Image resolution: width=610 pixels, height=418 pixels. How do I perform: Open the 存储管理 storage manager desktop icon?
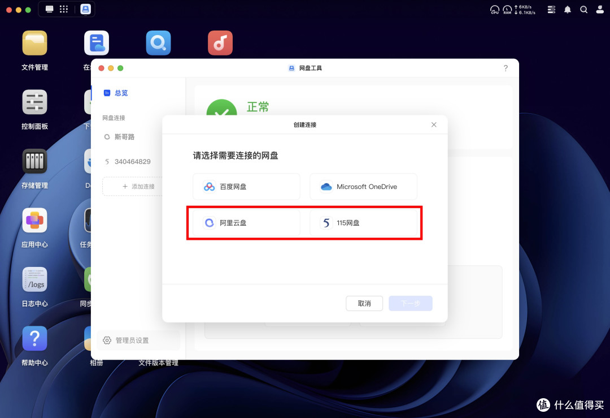click(x=34, y=161)
